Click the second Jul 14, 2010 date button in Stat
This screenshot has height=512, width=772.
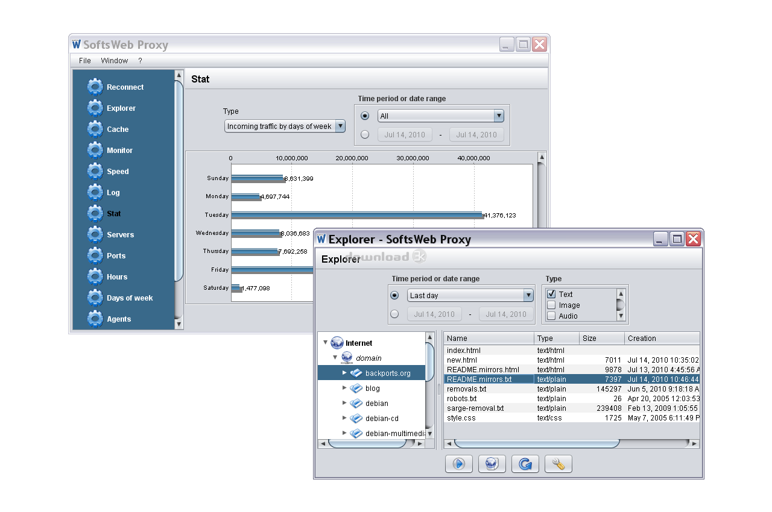[x=477, y=134]
